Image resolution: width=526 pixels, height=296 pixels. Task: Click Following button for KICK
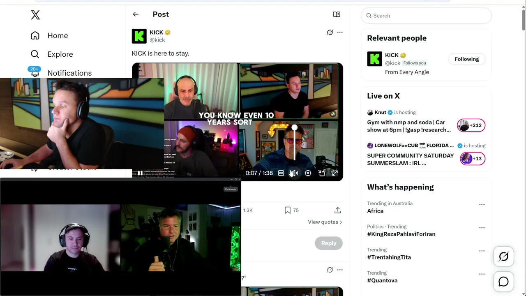coord(467,59)
